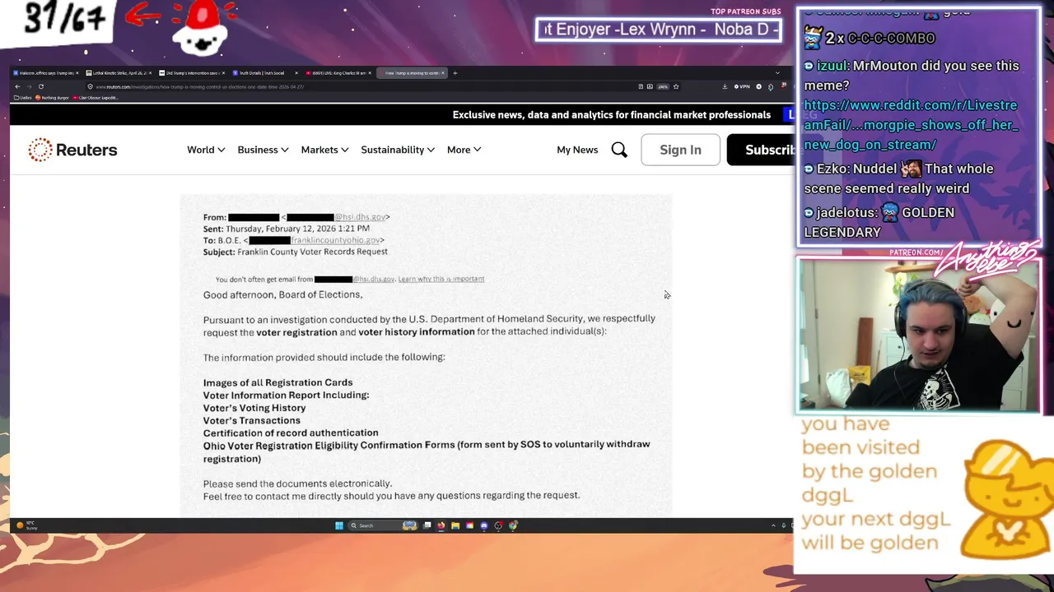Open a new browser tab
Image resolution: width=1054 pixels, height=592 pixels.
(x=455, y=72)
